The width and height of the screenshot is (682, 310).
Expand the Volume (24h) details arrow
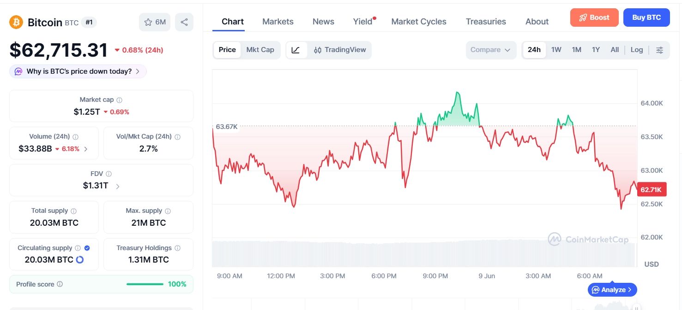86,149
